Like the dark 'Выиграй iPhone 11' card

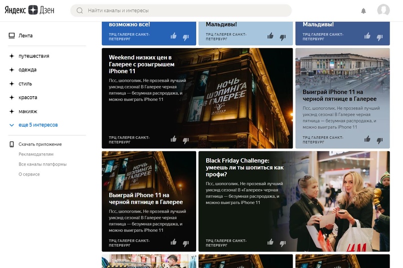click(173, 242)
